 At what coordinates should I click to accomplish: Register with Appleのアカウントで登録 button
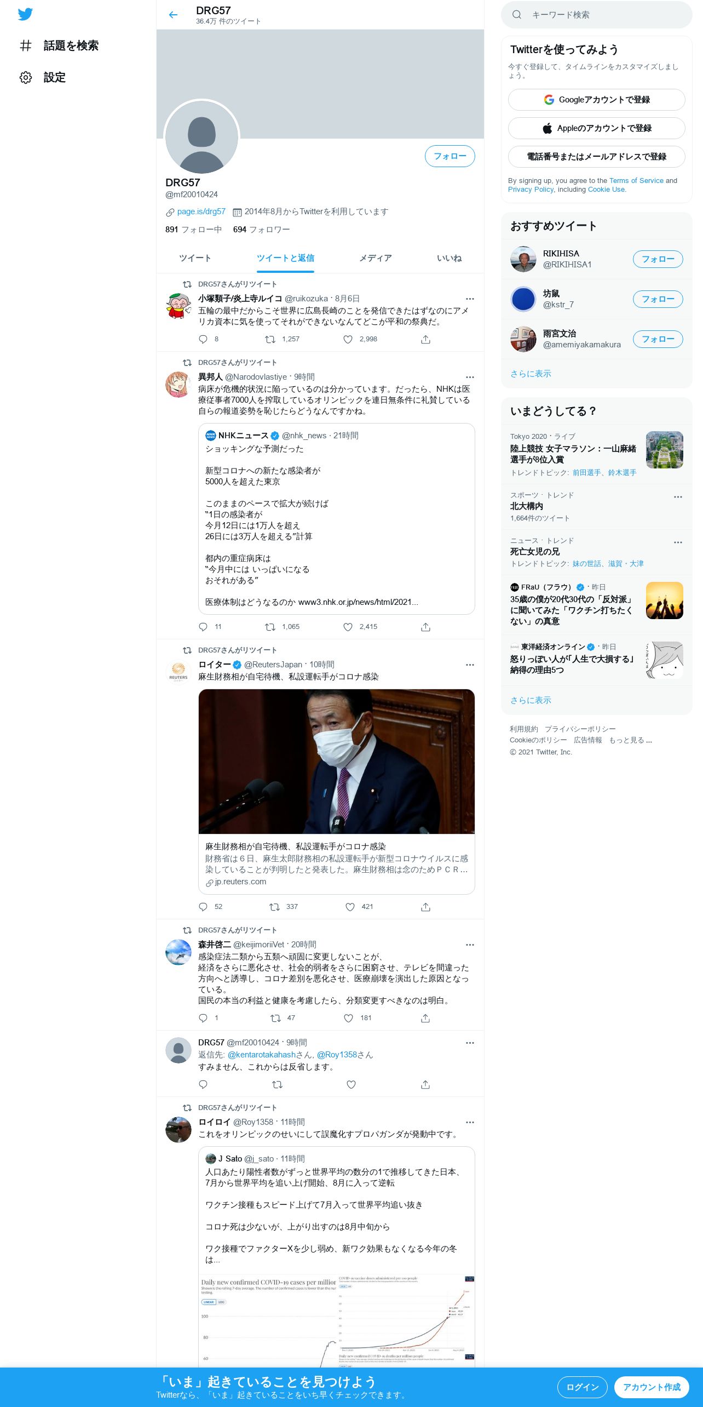596,128
